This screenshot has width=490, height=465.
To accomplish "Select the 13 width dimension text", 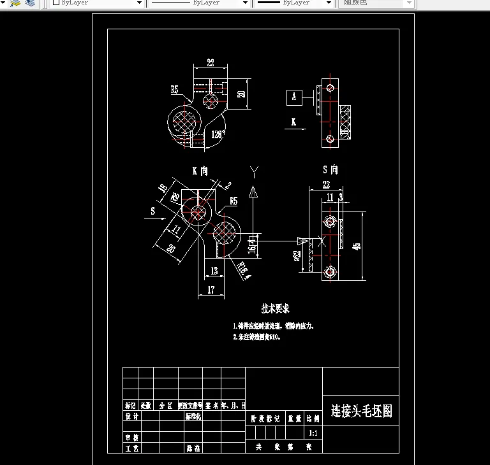I will tap(214, 271).
